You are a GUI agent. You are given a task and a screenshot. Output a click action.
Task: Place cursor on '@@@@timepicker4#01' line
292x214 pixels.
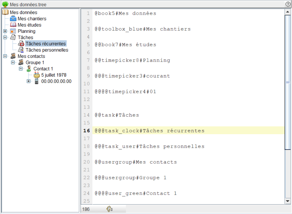point(125,92)
